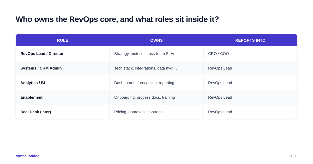Click the ROLE column header
Viewport: 313px width, 164px height.
pos(63,40)
